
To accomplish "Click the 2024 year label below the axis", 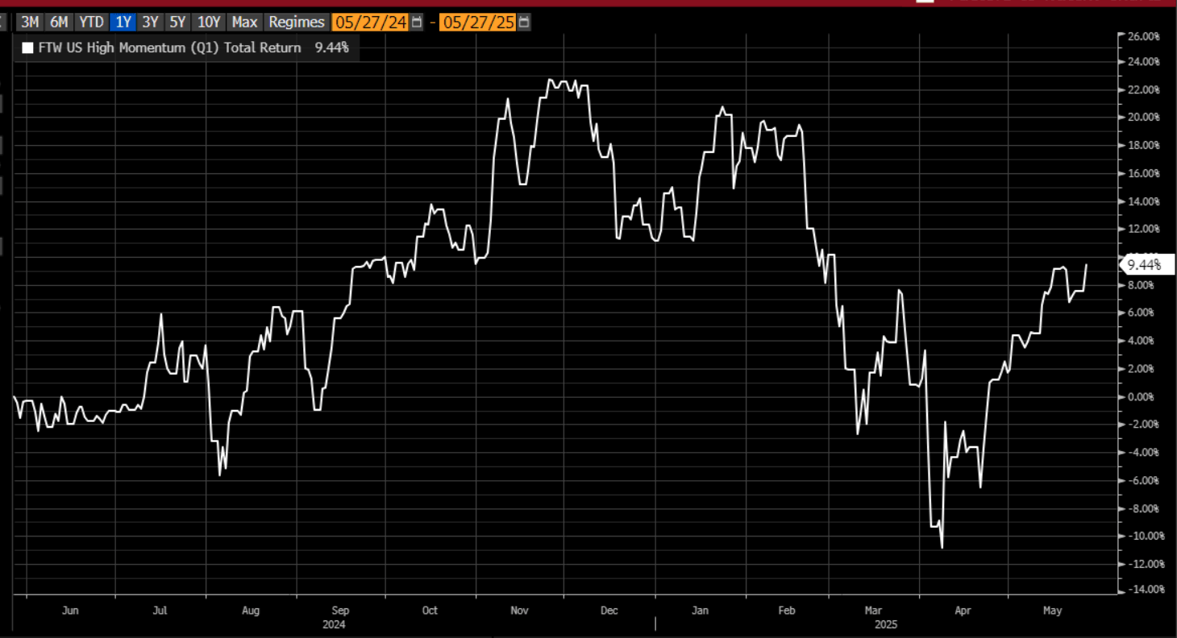I will 334,623.
